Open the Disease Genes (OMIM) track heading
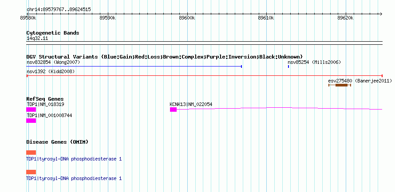 (x=57, y=142)
